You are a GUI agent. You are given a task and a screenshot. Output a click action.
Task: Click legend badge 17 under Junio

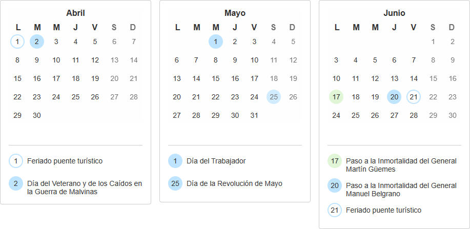[335, 161]
